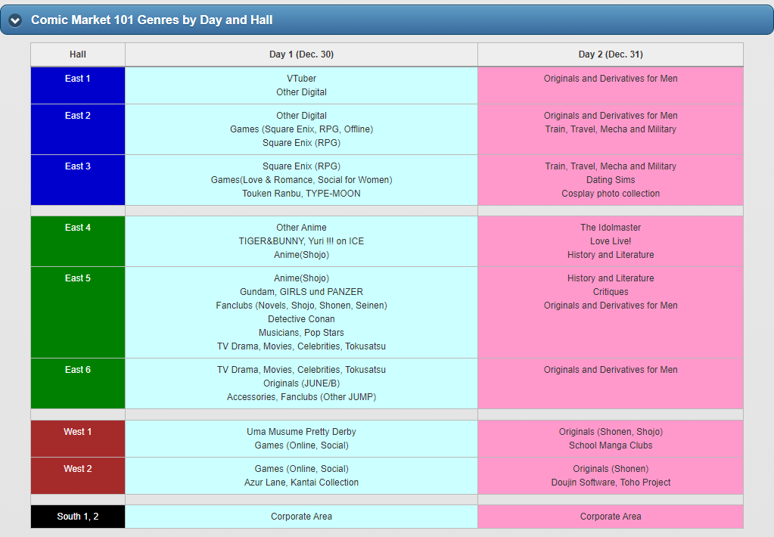Click 'Doujin Software, Toho Project' entry
The image size is (774, 537).
(611, 483)
